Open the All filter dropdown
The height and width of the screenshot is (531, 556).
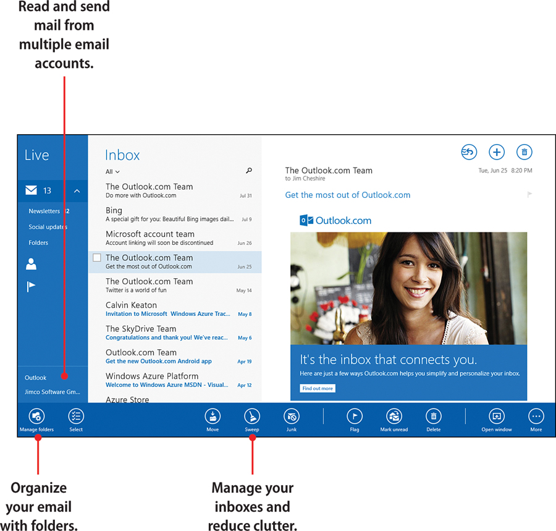(x=112, y=172)
